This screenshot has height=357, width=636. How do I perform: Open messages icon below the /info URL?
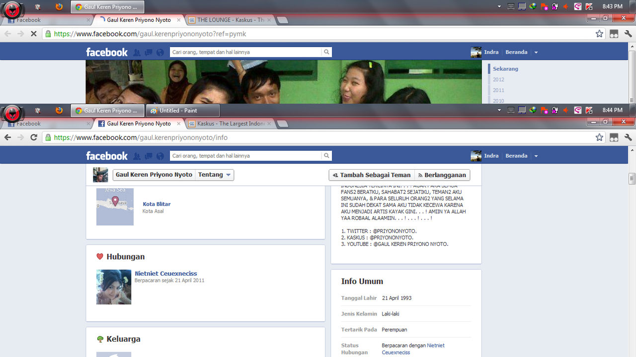tap(149, 156)
